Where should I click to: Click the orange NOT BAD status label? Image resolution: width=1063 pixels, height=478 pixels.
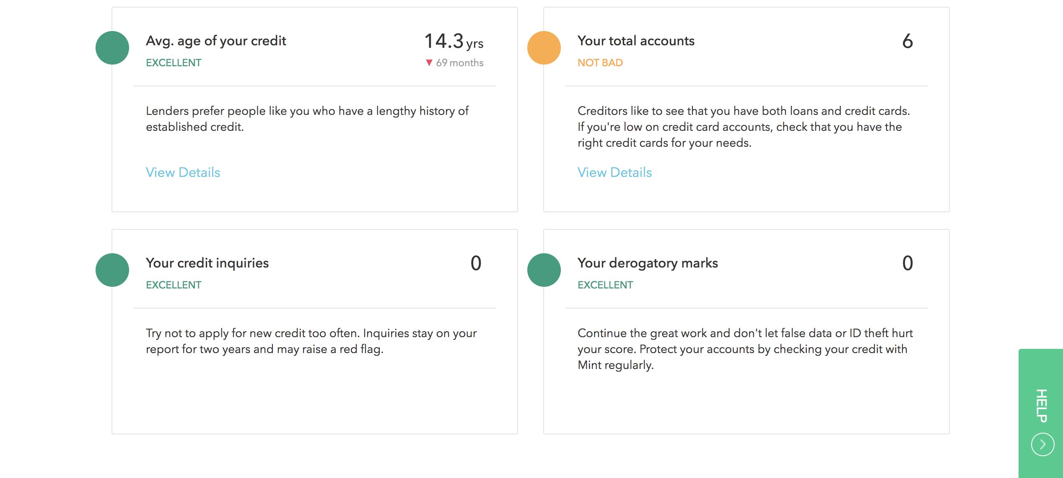600,63
